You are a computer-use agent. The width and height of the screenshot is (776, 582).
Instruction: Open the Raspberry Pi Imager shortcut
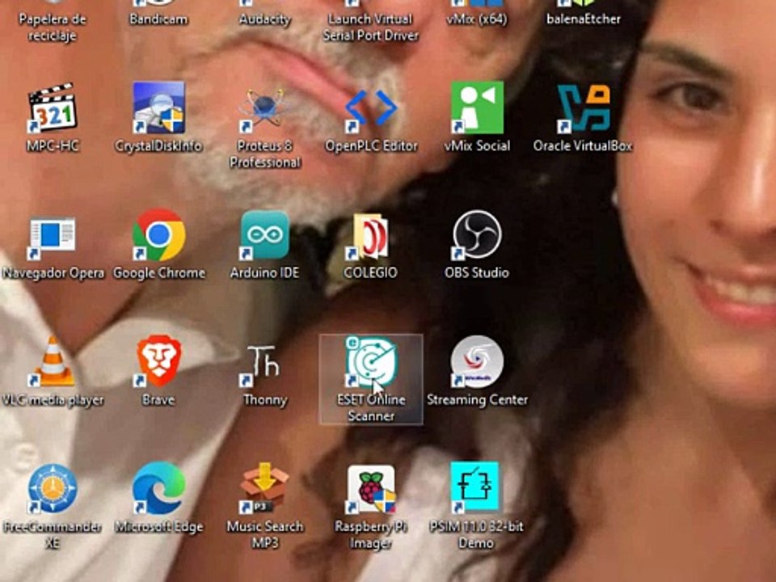pyautogui.click(x=371, y=490)
